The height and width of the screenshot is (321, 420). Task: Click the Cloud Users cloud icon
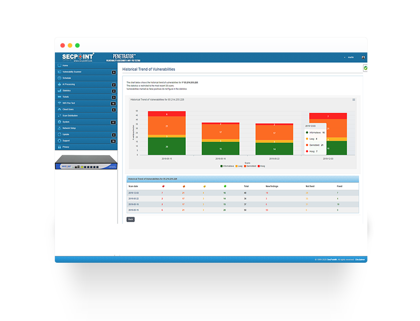click(x=59, y=110)
